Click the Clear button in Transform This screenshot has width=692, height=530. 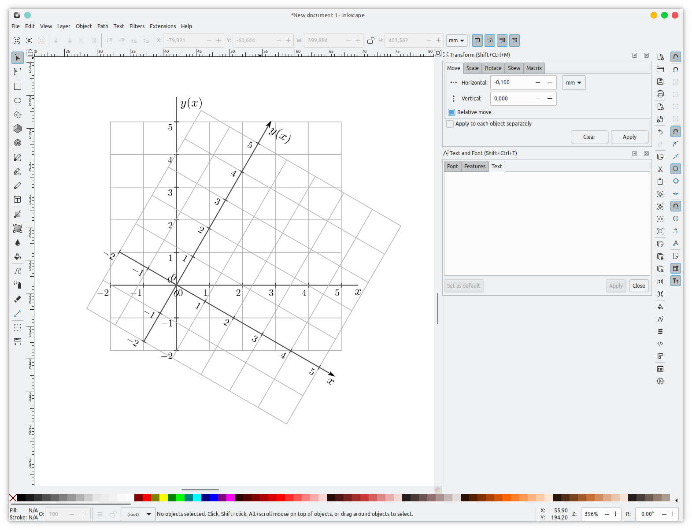589,137
